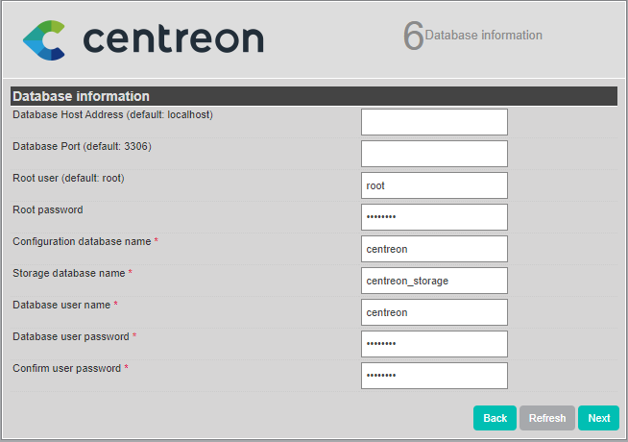Click the Storage database name label
The image size is (628, 442).
[x=69, y=273]
